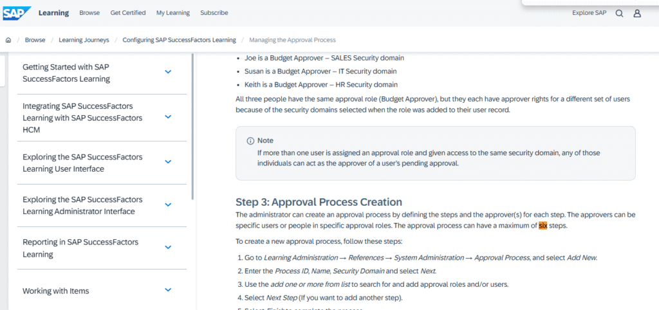Expand Reporting in SAP SuccessFactors Learning

click(x=168, y=248)
